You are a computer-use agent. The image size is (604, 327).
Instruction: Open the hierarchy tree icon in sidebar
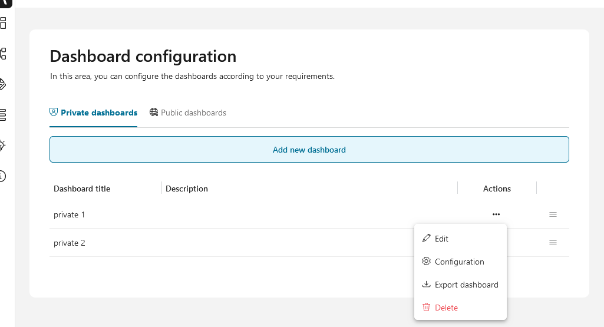3,54
